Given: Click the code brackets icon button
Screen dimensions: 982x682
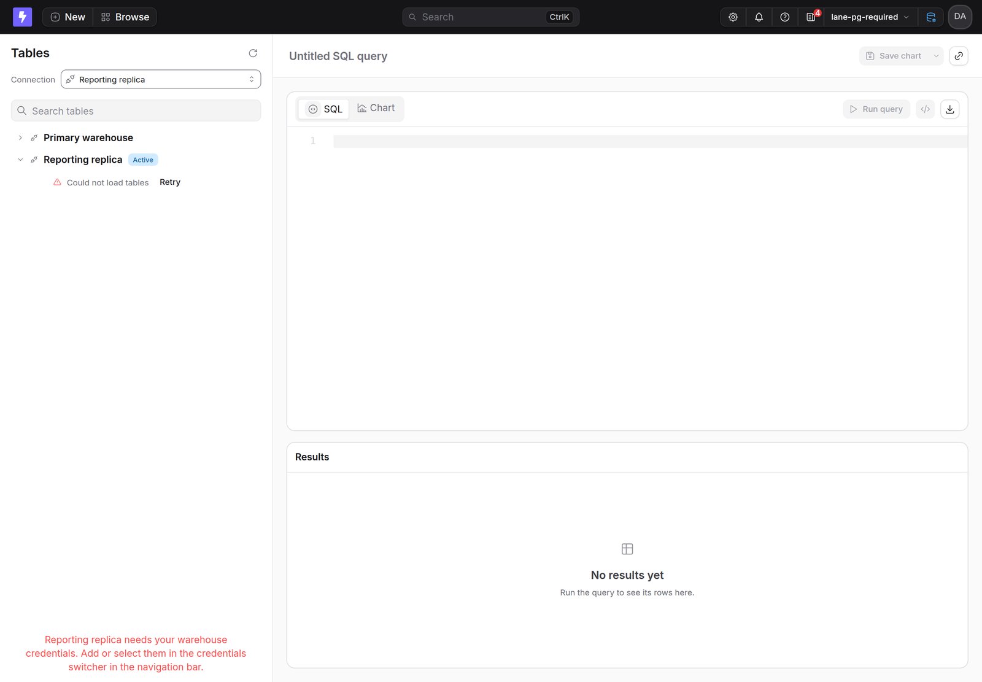Looking at the screenshot, I should (926, 109).
